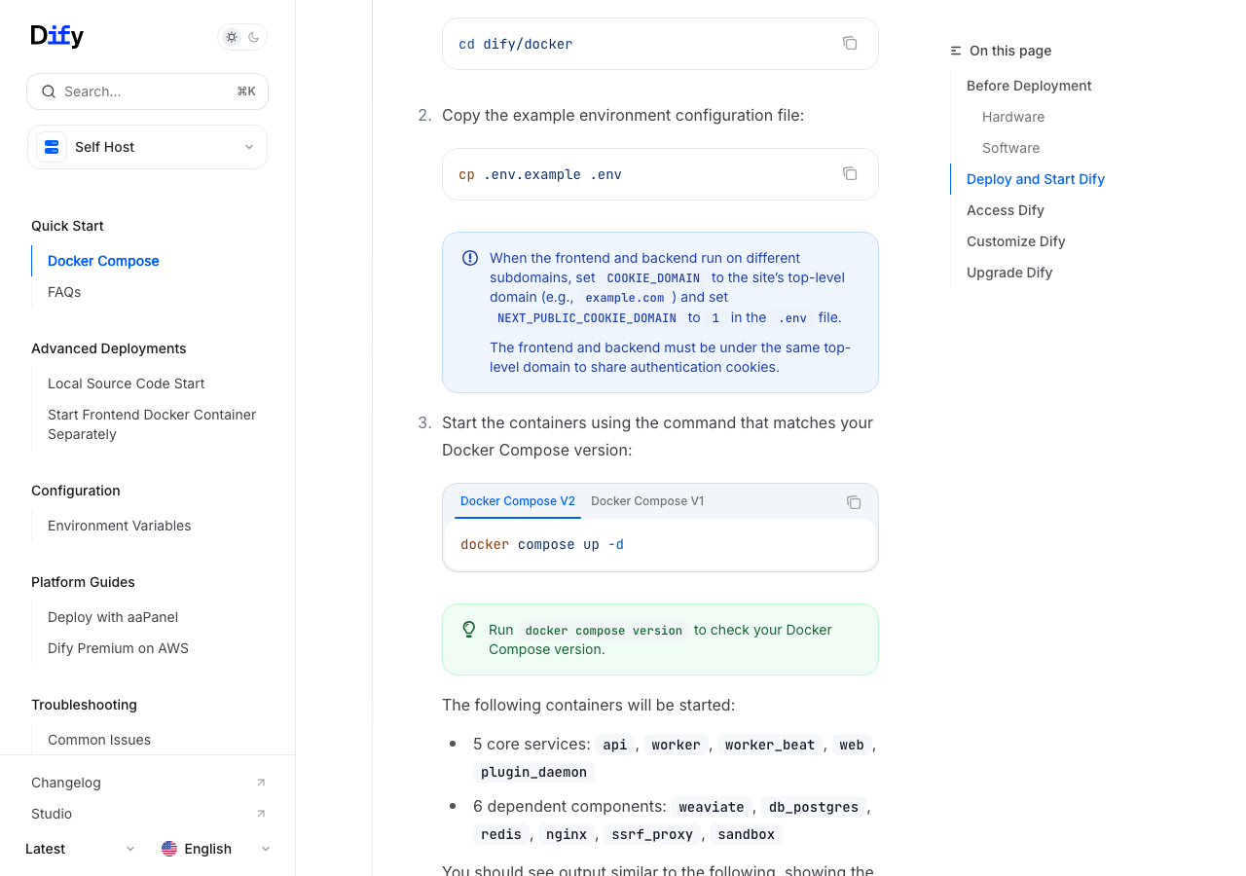Open the English language selector
Screen dimensions: 1246x876
[x=215, y=849]
